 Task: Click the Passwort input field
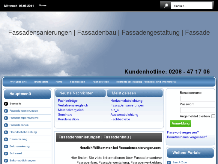click(198, 110)
